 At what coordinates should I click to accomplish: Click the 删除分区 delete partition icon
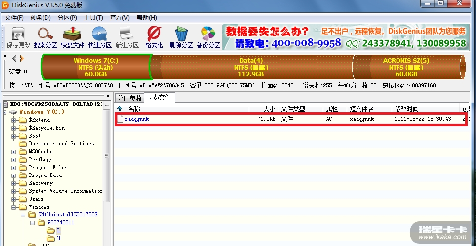[181, 34]
